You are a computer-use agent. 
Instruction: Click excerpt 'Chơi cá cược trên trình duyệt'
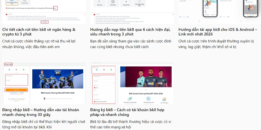tap(216, 44)
